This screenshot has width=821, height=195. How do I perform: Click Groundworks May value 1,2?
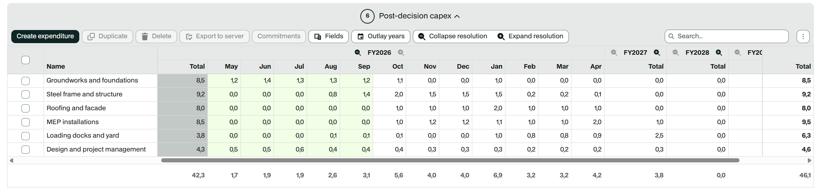click(234, 80)
